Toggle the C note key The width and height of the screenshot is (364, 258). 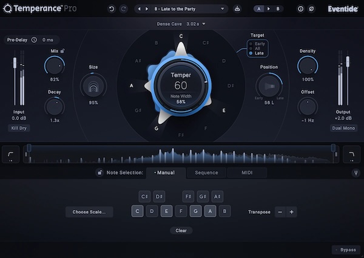(x=138, y=211)
